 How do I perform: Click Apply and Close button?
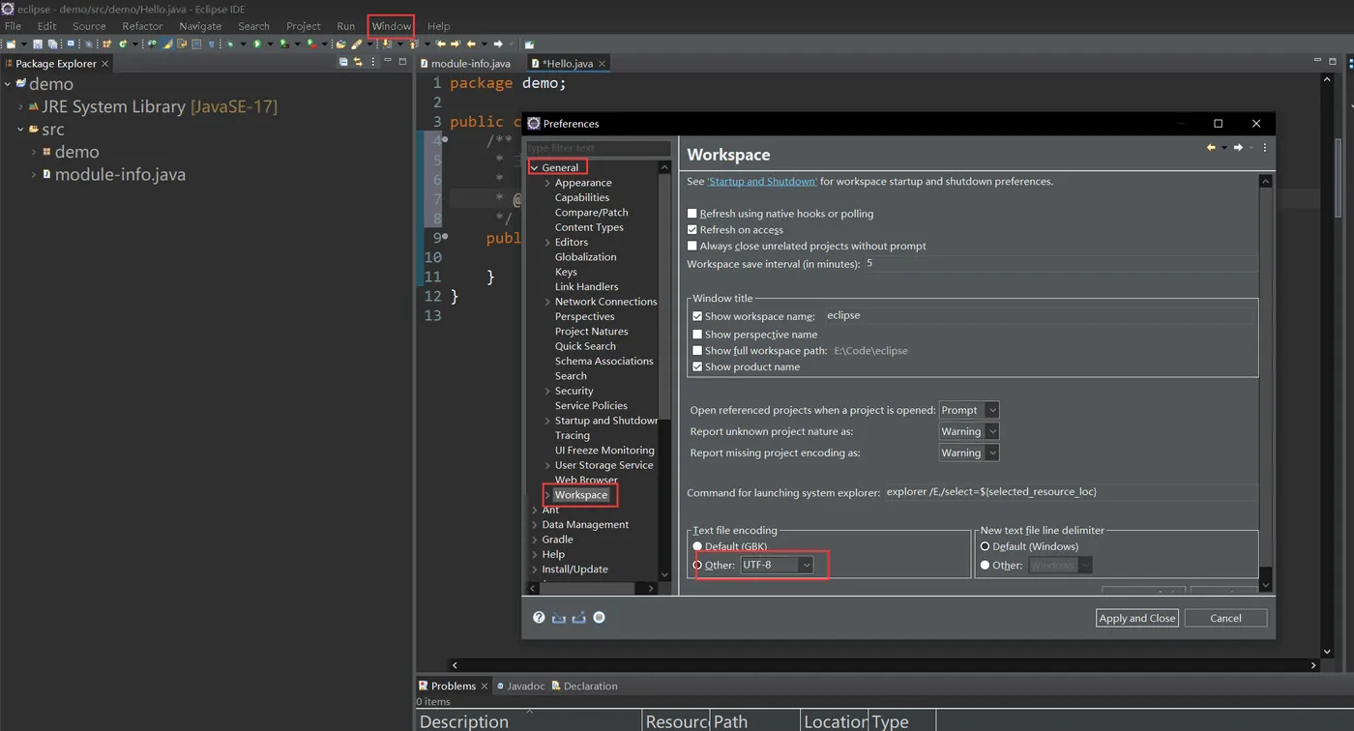1137,618
